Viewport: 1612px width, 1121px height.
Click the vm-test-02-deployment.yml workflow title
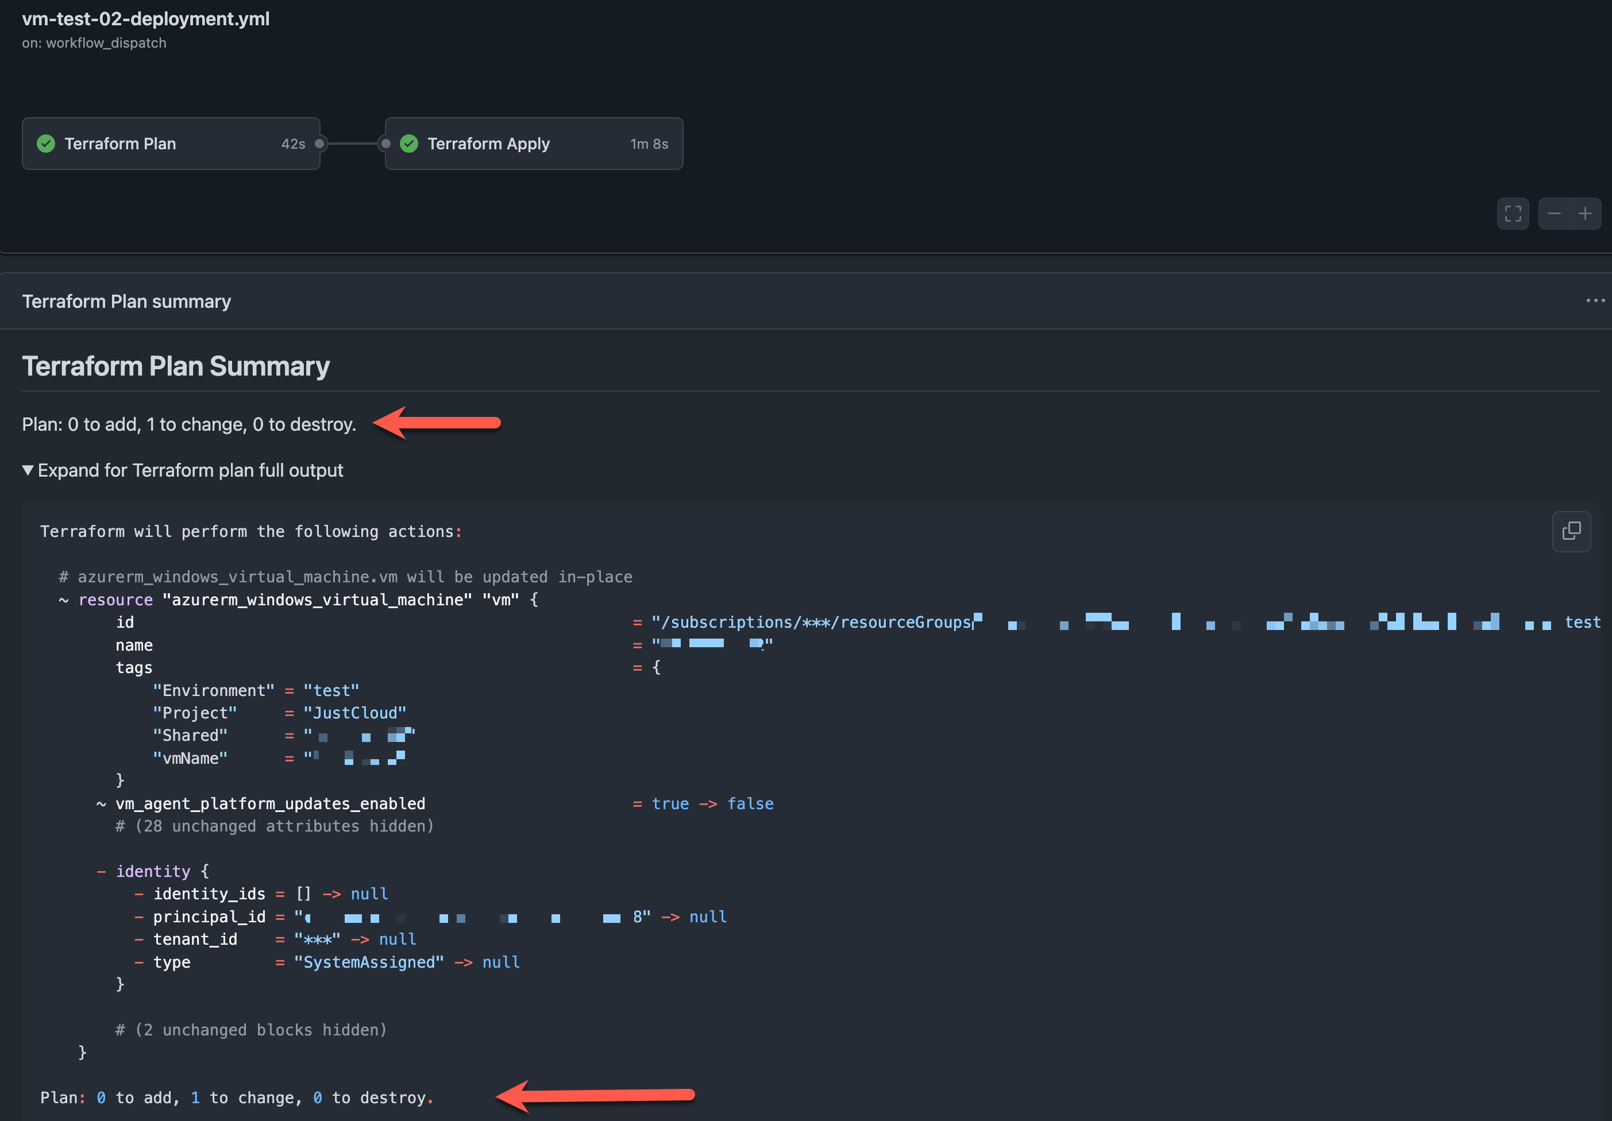coord(145,19)
